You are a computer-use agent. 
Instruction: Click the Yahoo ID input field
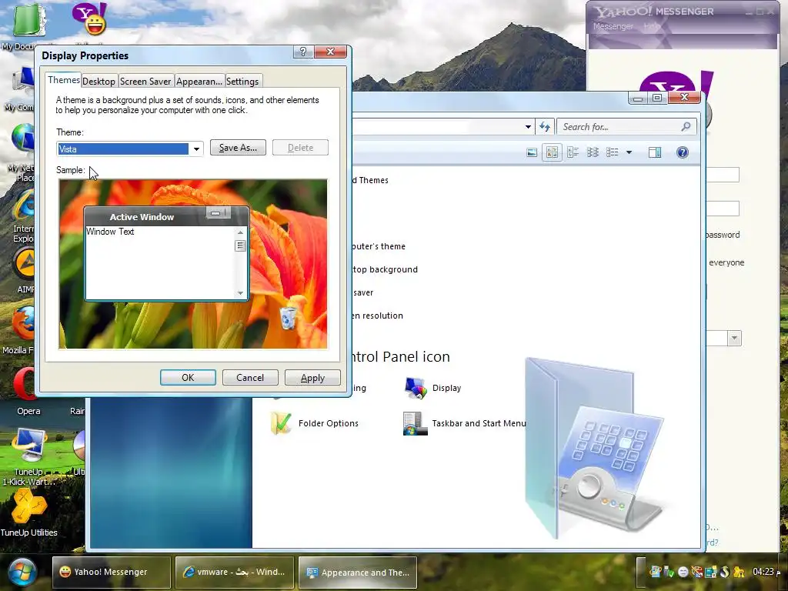(722, 175)
